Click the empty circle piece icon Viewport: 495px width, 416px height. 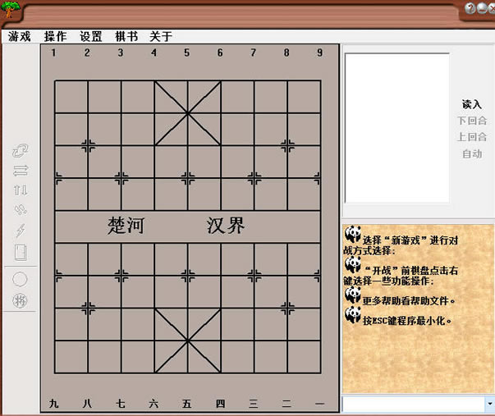[x=21, y=279]
